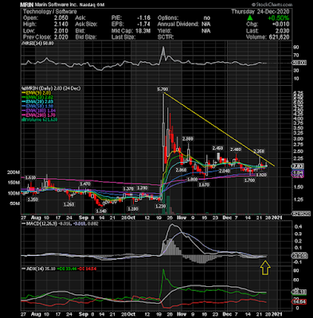This screenshot has width=313, height=318.
Task: Click the Last value 2.030
Action: 283,31
